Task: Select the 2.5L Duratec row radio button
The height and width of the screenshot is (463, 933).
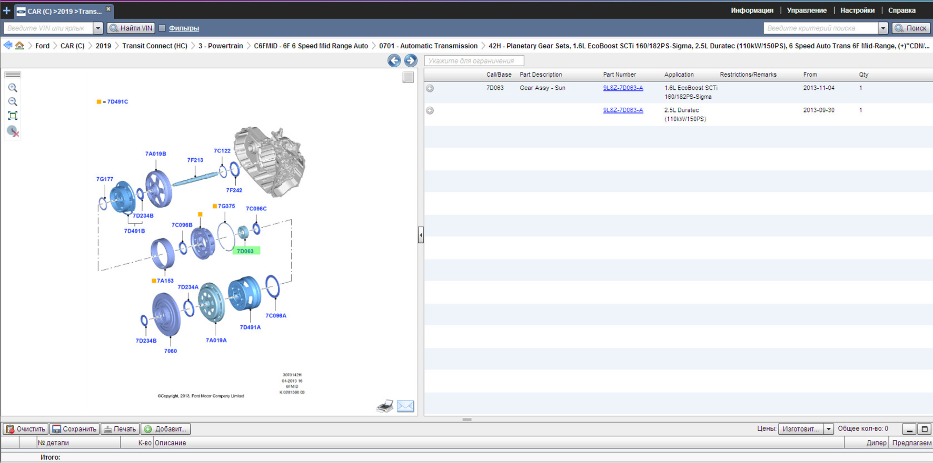Action: (430, 110)
